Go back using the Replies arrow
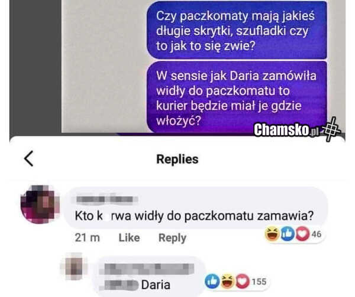Viewport: 355px width, 297px height. point(29,159)
